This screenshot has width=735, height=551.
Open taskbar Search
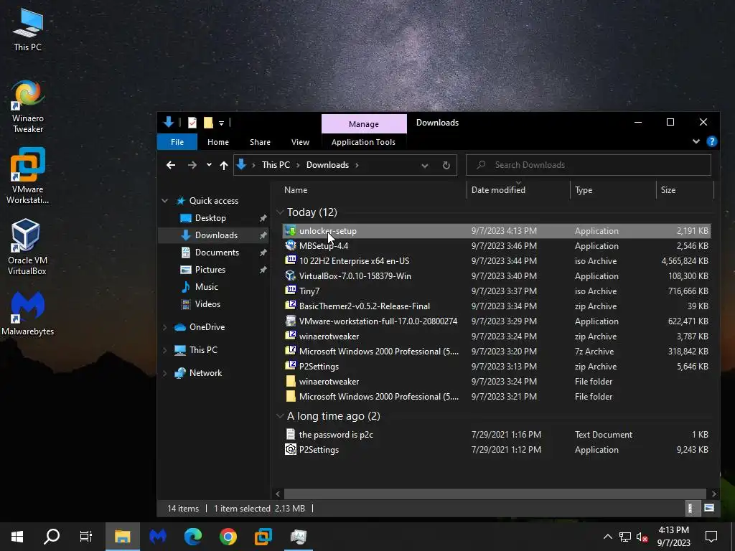[x=52, y=537]
